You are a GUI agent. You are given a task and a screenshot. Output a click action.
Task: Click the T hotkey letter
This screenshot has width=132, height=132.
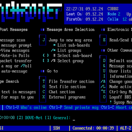tap(44, 82)
